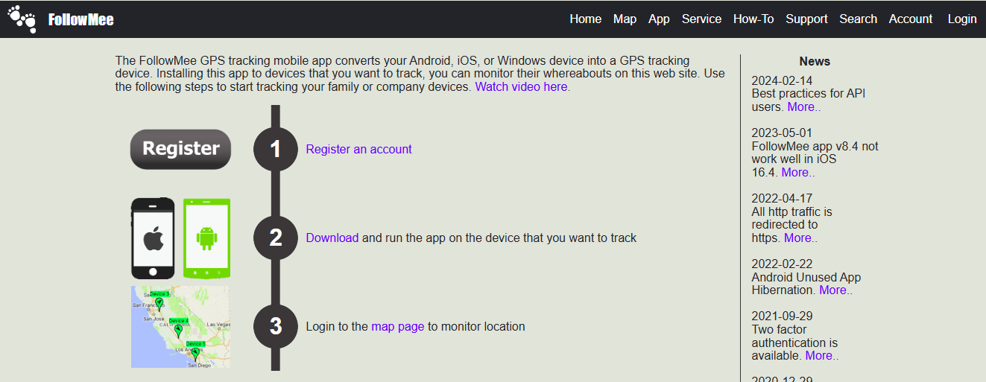The height and width of the screenshot is (382, 986).
Task: Read More about API best practices
Action: click(803, 107)
